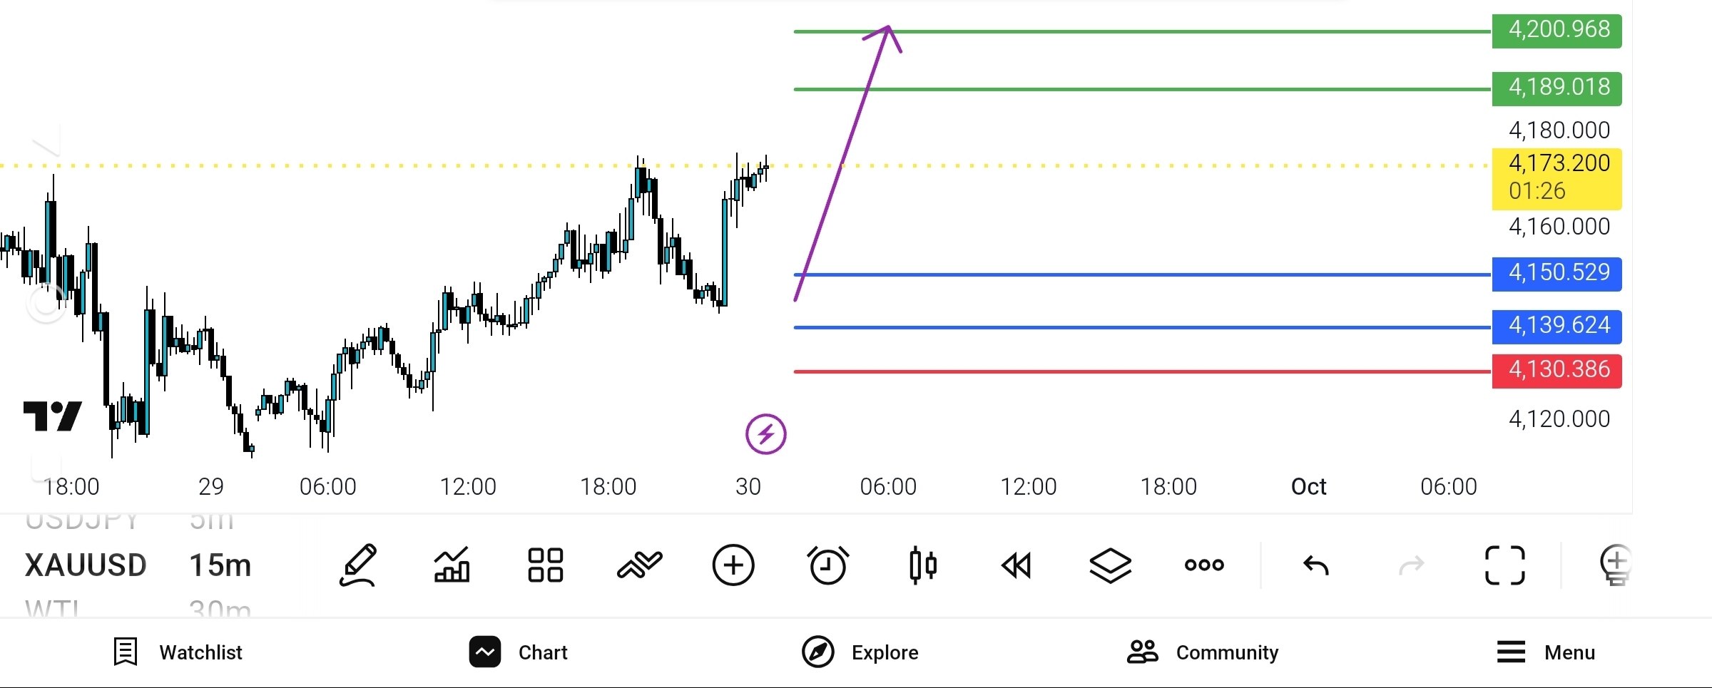Toggle fullscreen mode icon

1505,565
